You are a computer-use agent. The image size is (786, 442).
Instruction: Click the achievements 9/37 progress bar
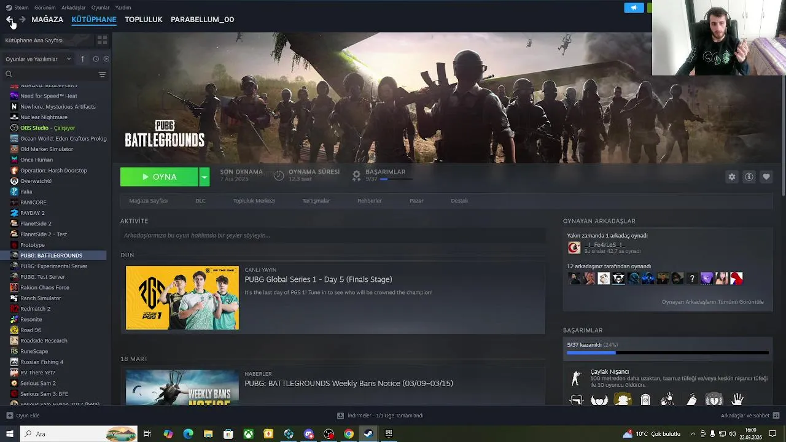click(x=667, y=352)
